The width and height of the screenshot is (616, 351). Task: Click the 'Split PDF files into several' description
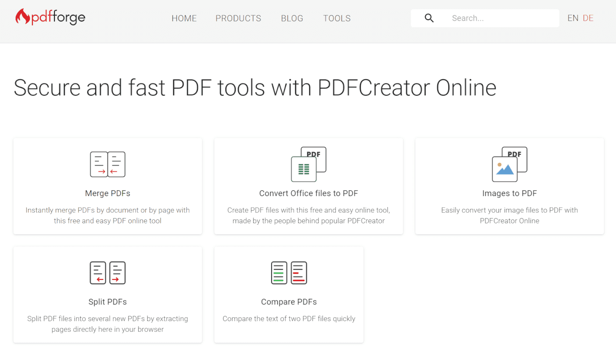click(x=108, y=324)
